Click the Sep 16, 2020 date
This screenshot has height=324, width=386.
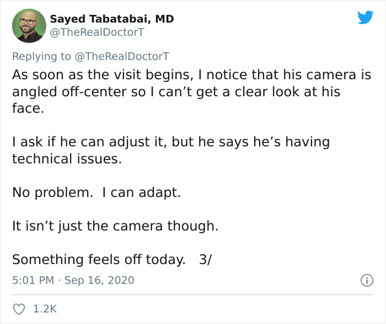pyautogui.click(x=99, y=280)
